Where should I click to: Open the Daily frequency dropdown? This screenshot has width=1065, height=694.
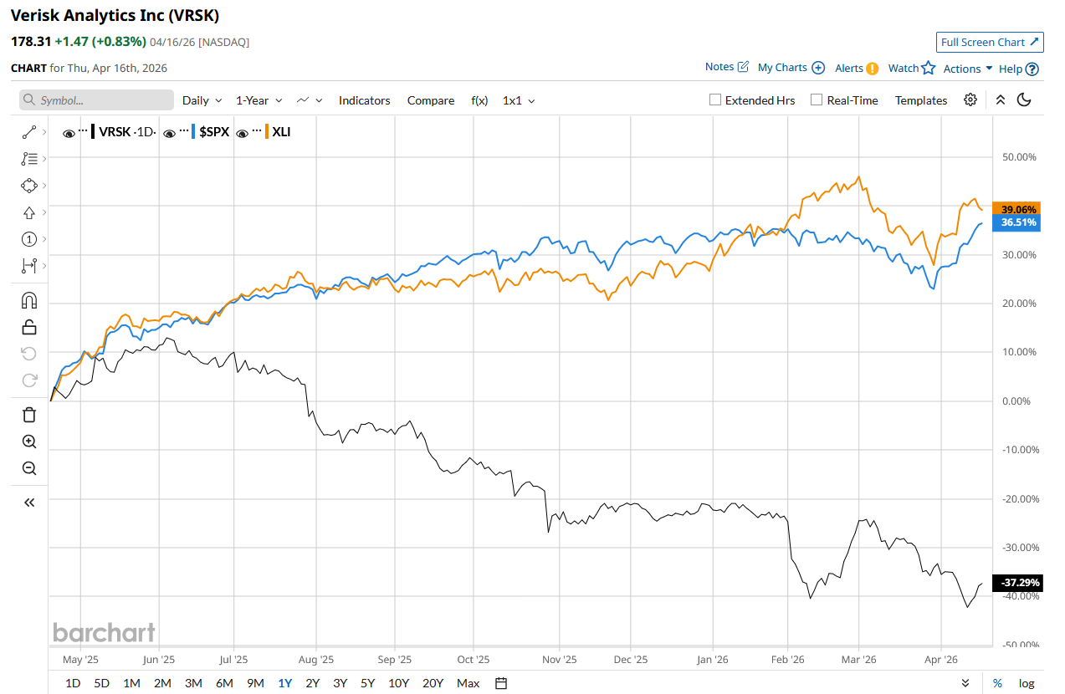(x=202, y=100)
